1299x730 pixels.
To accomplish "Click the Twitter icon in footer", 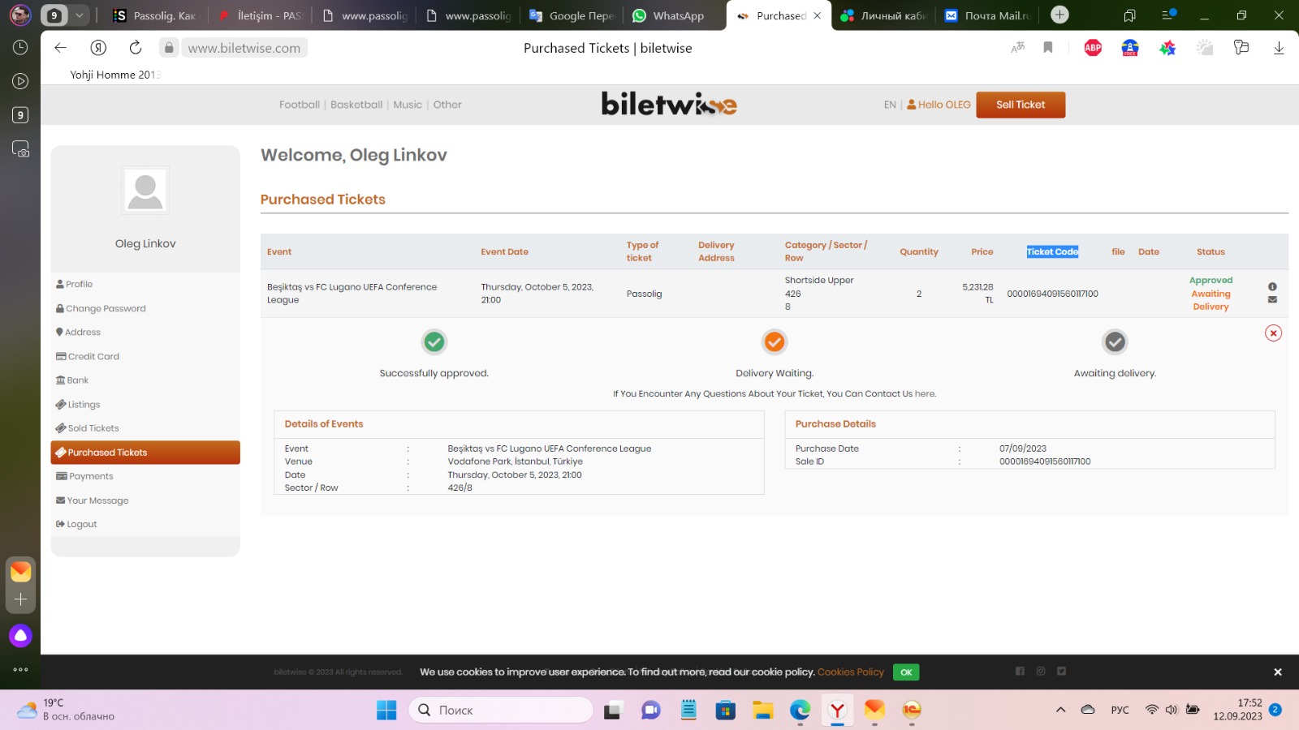I will click(1061, 671).
